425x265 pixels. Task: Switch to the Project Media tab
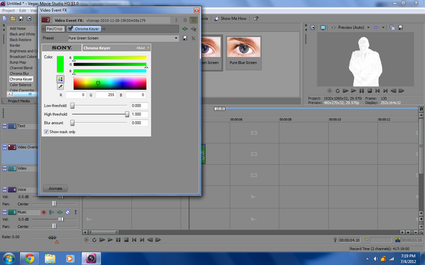click(19, 101)
